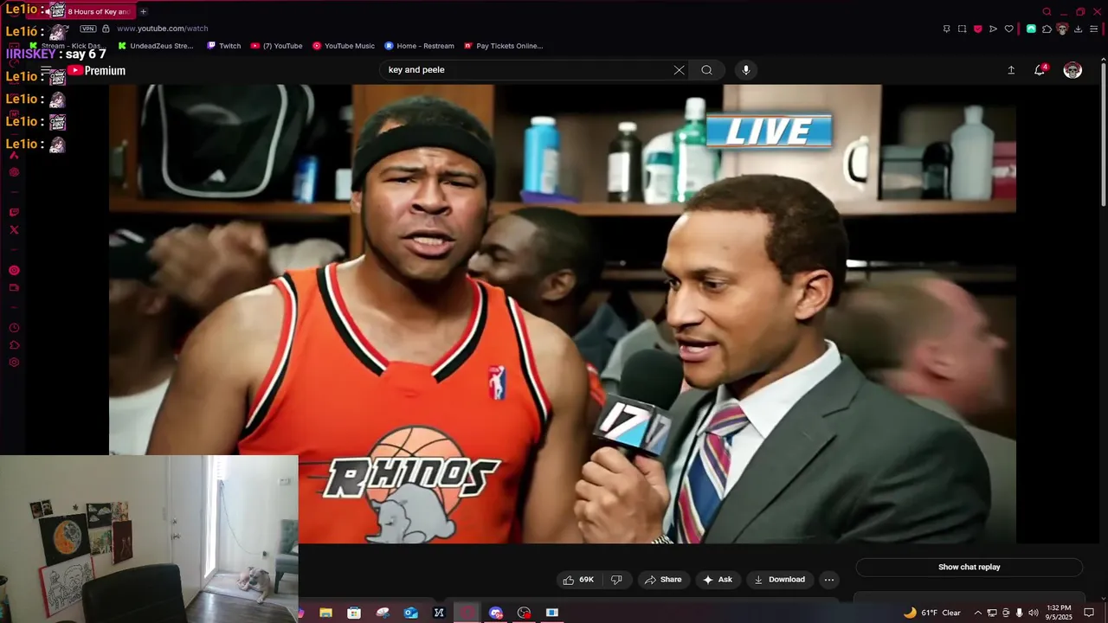
Task: Open the Twitch bookmark
Action: (x=223, y=46)
